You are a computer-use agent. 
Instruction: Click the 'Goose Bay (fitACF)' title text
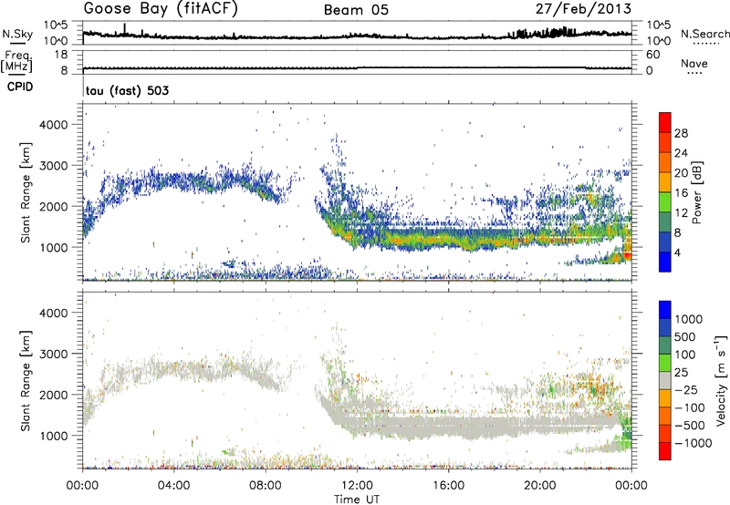pyautogui.click(x=161, y=8)
